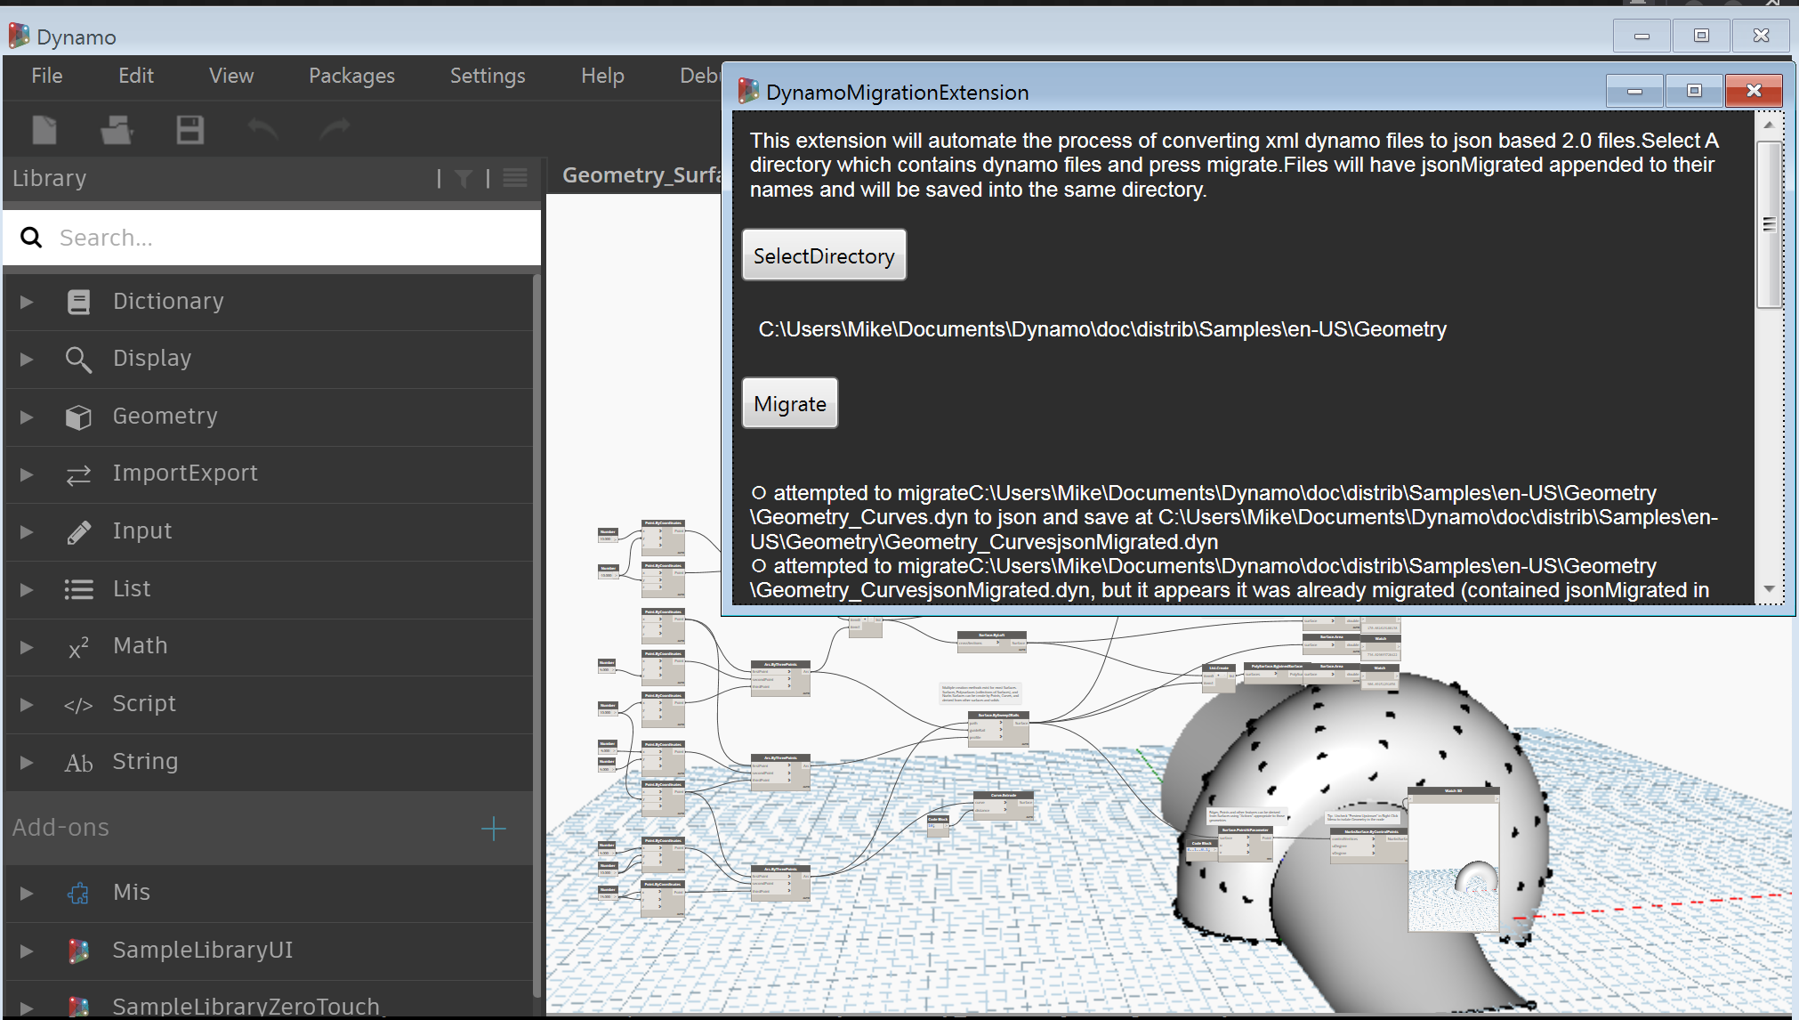
Task: Minimize the main Dynamo window
Action: pos(1642,36)
